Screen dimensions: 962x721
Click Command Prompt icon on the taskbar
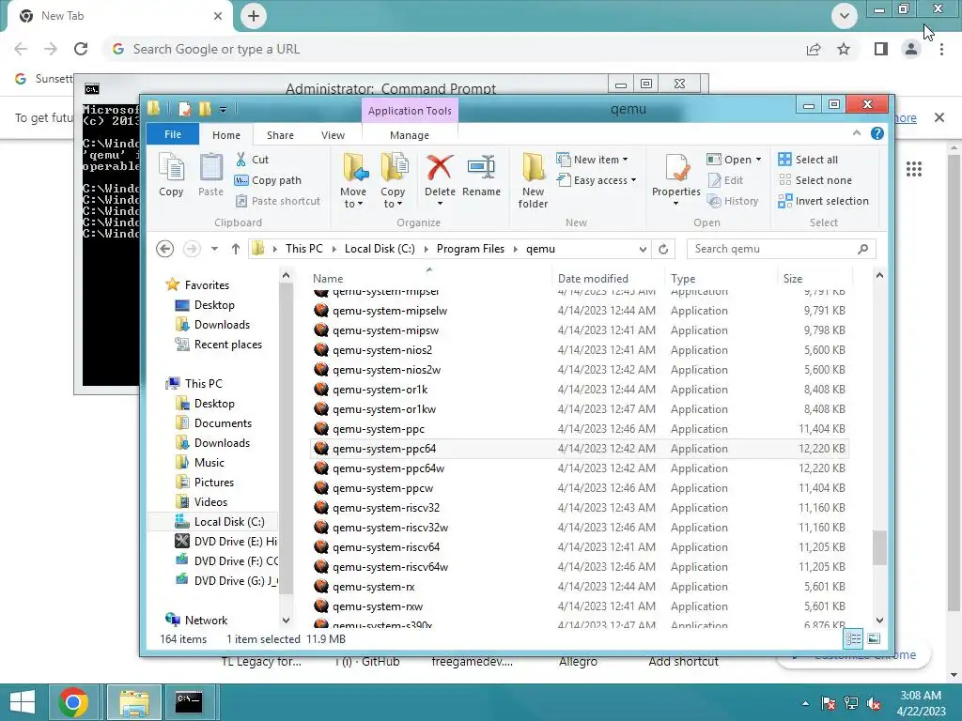coord(188,702)
